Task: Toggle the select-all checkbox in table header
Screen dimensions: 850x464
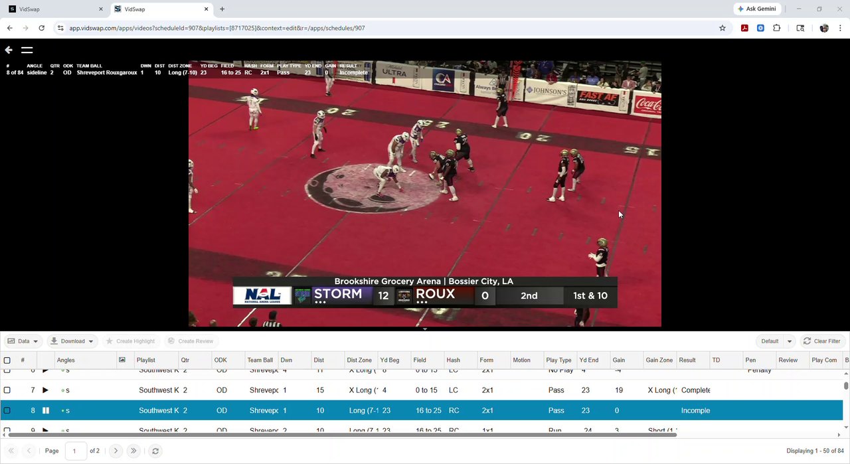Action: pos(7,360)
